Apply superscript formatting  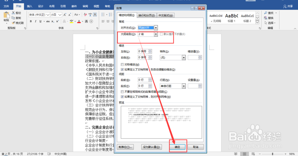pyautogui.click(x=58, y=21)
